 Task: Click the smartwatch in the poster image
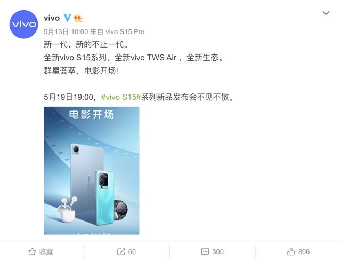click(x=120, y=210)
